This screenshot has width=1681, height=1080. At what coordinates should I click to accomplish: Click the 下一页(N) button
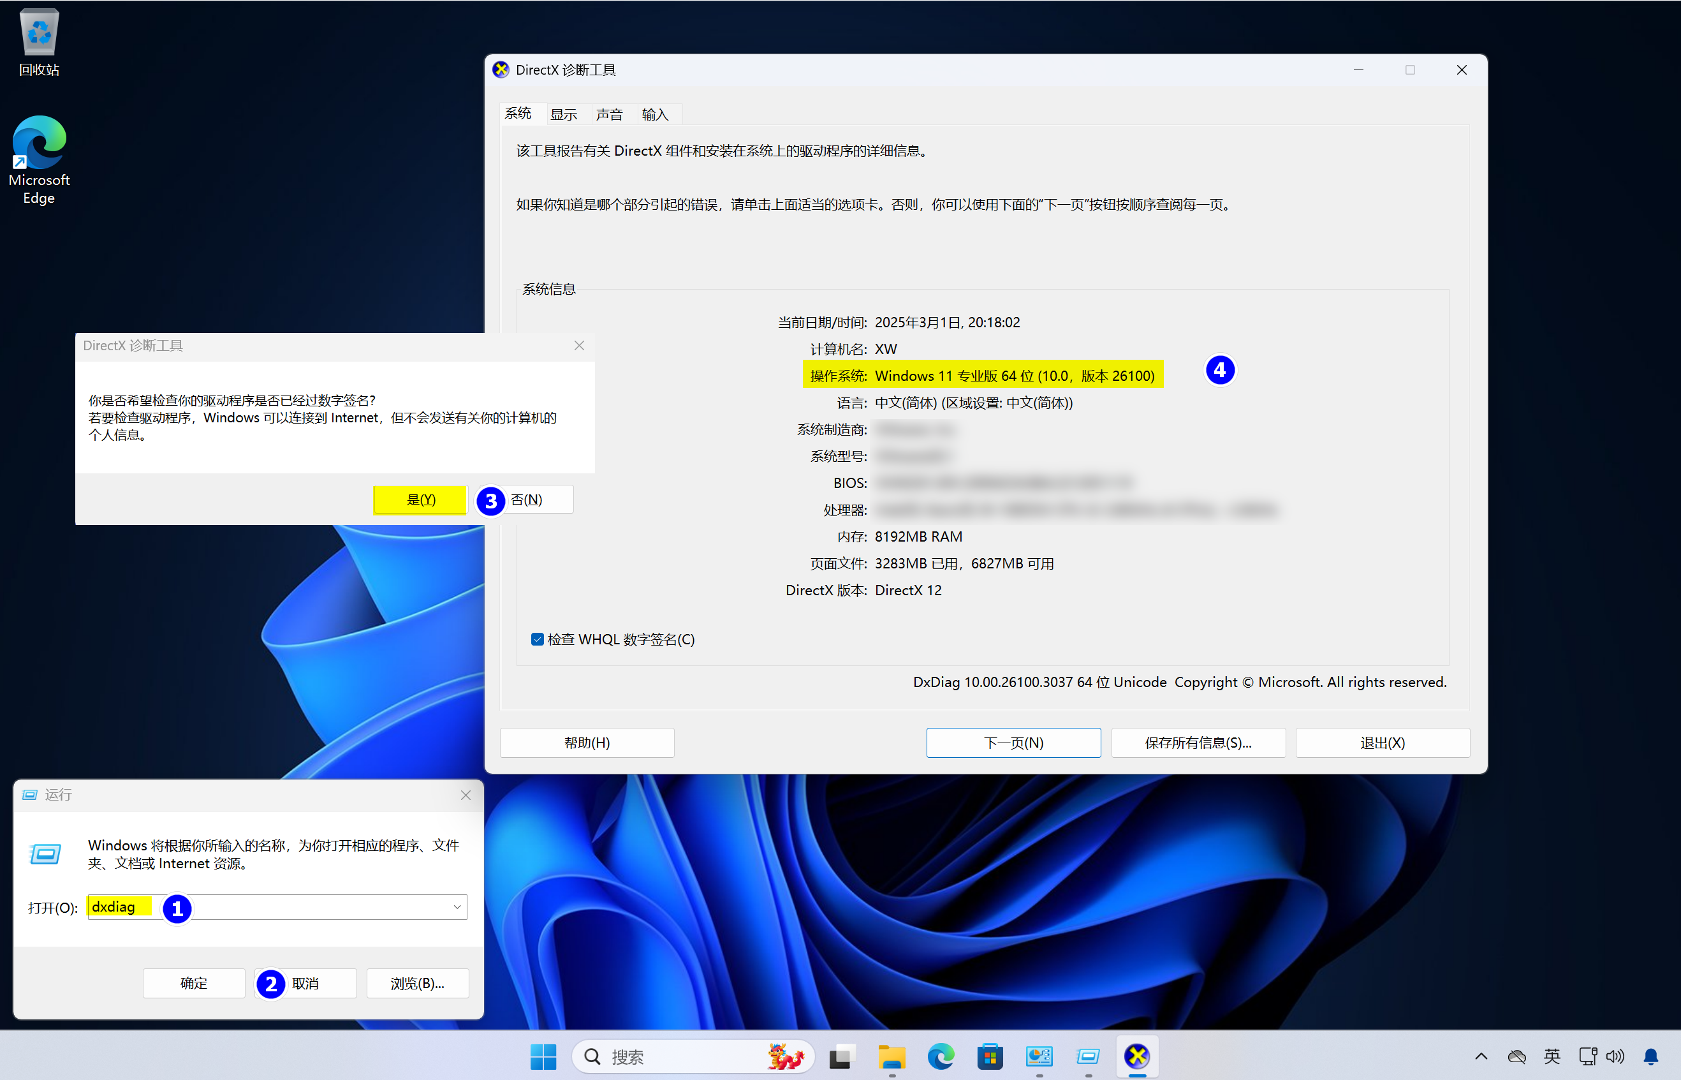(x=1013, y=743)
